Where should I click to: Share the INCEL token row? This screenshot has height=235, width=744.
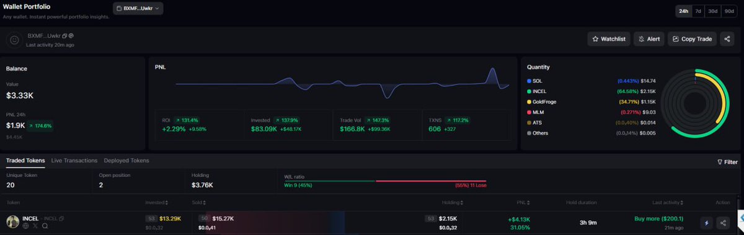pyautogui.click(x=723, y=223)
